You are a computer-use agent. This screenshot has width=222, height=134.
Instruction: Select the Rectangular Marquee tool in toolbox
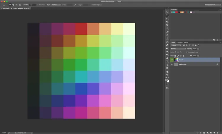click(x=167, y=15)
